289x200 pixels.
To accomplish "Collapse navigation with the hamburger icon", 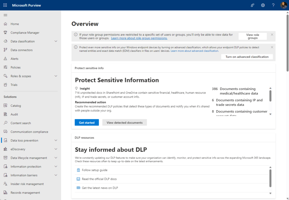I will [x=6, y=15].
